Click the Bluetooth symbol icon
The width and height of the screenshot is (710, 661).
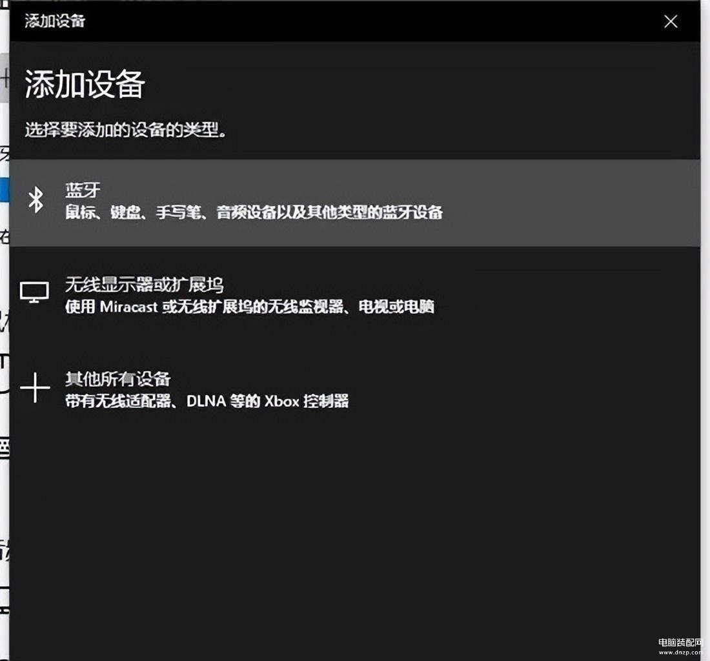tap(36, 201)
